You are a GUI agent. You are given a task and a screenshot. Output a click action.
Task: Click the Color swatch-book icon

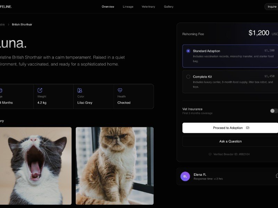click(80, 90)
